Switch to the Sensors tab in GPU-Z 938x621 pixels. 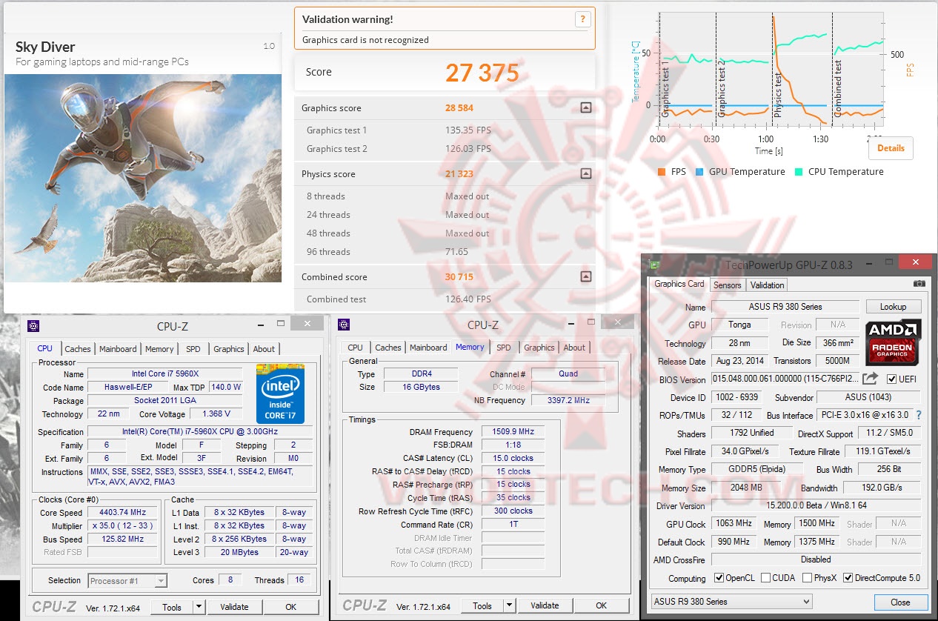(x=727, y=285)
